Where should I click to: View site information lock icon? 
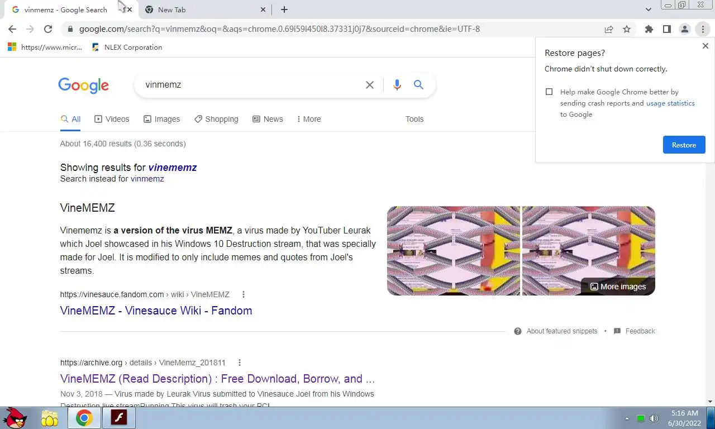[x=70, y=29]
